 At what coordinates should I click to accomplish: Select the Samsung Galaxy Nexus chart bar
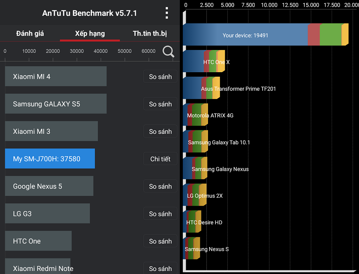[x=195, y=168]
